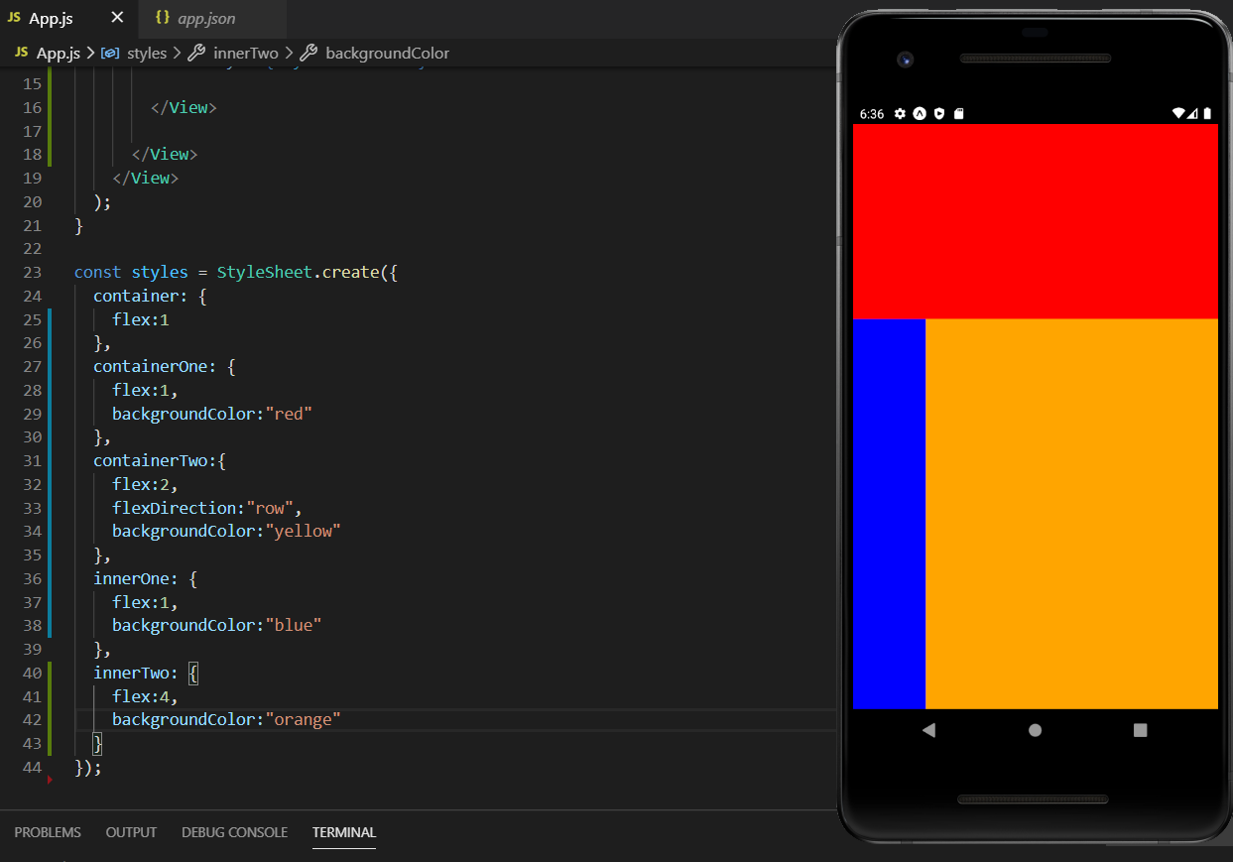The height and width of the screenshot is (862, 1233).
Task: Tap the Android home button
Action: 1035,730
